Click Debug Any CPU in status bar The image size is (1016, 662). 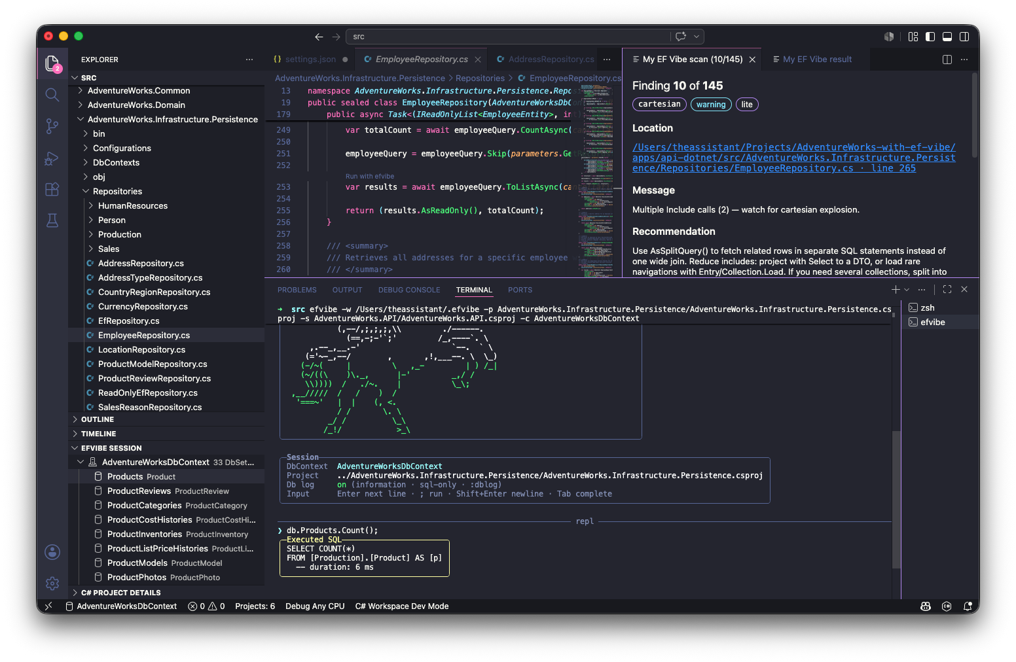click(315, 606)
